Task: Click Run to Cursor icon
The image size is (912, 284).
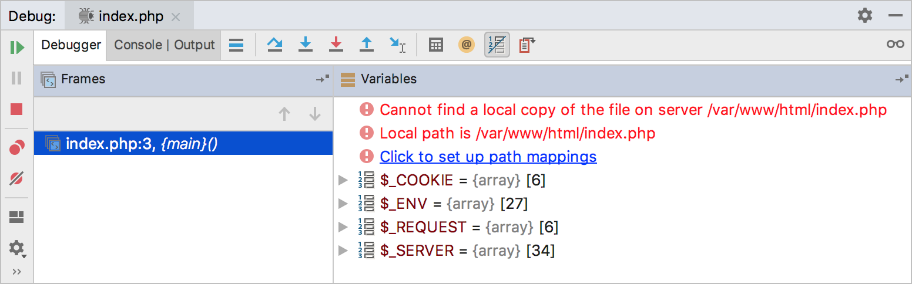Action: [397, 45]
